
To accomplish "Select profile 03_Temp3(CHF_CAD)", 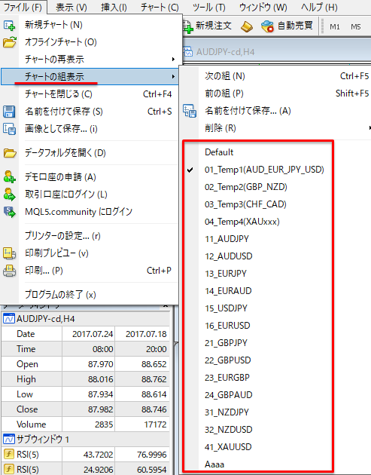I will [245, 204].
